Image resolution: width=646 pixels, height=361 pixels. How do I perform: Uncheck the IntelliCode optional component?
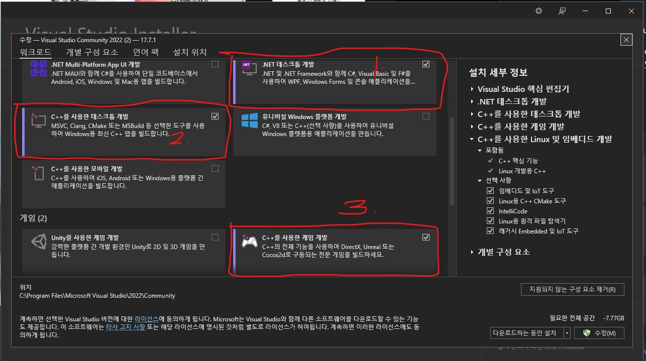490,211
